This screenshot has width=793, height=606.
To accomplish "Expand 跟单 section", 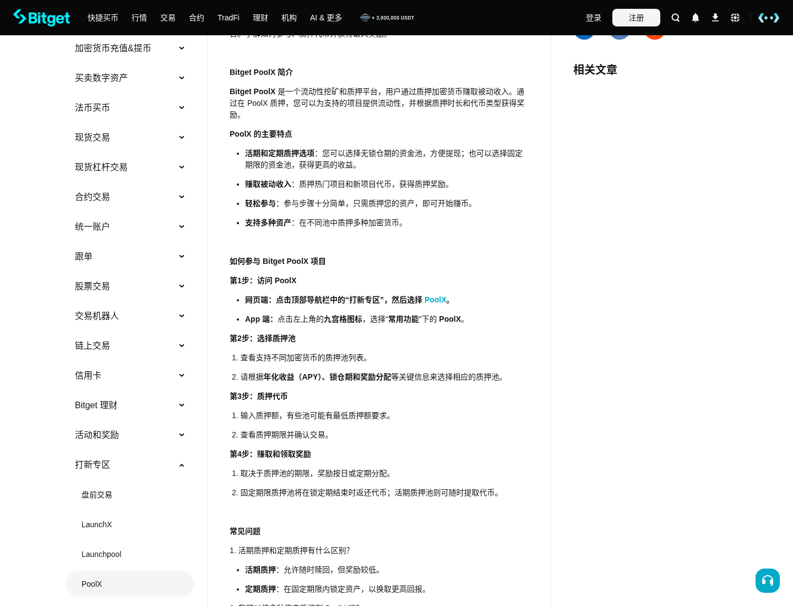I will click(130, 256).
